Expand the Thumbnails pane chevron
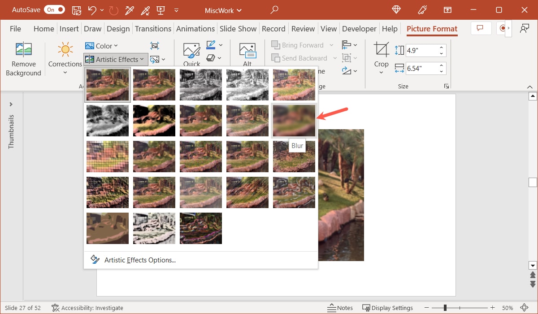The width and height of the screenshot is (538, 314). (x=11, y=104)
